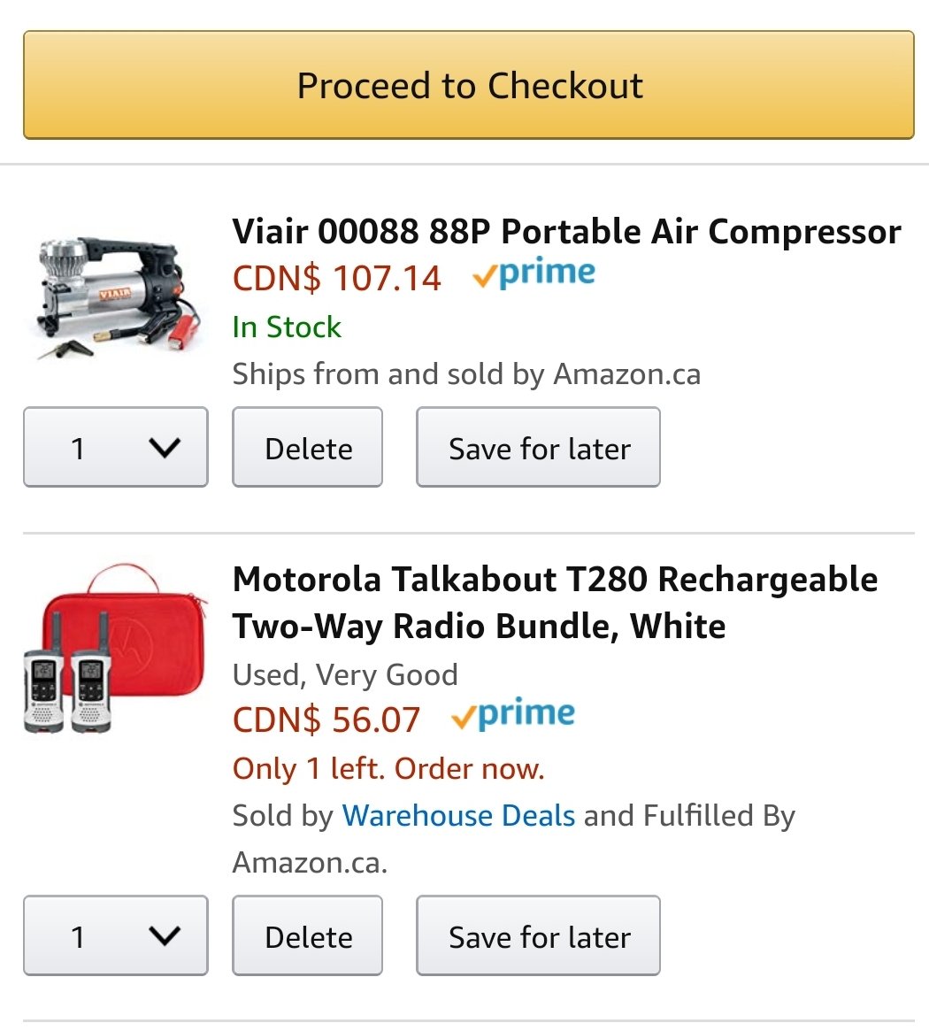Click the Only 1 left. Order now. notice

point(388,768)
